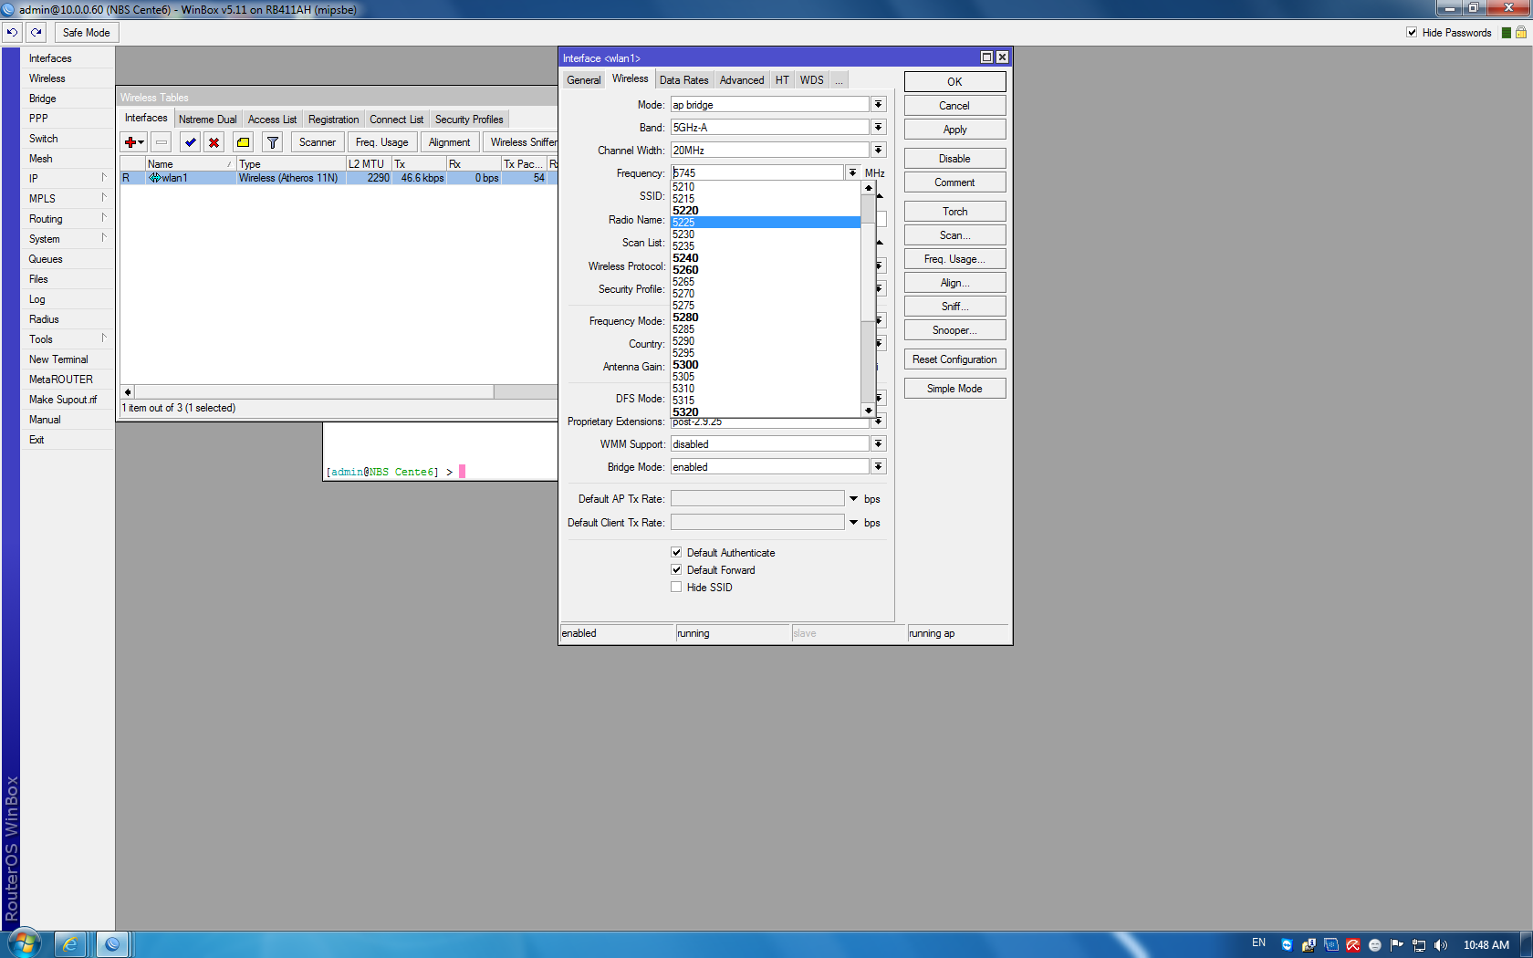Click the Apply button

(954, 130)
